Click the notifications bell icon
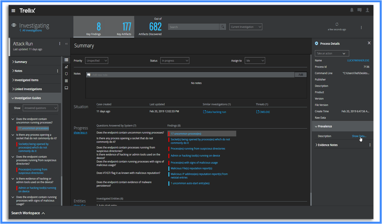Viewport: 382px width, 224px height. pos(352,10)
